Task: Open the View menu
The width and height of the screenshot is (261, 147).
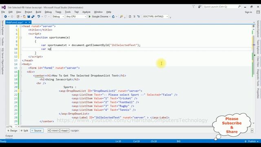Action: [x=19, y=12]
